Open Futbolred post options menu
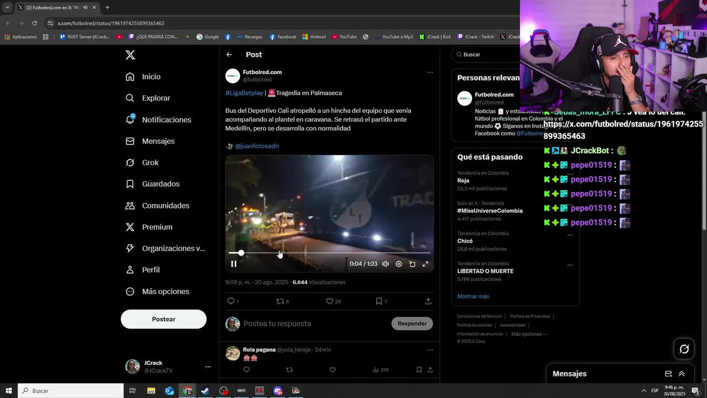Image resolution: width=707 pixels, height=398 pixels. coord(430,72)
